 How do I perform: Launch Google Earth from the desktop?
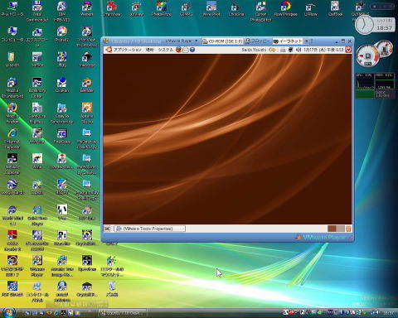(x=12, y=187)
